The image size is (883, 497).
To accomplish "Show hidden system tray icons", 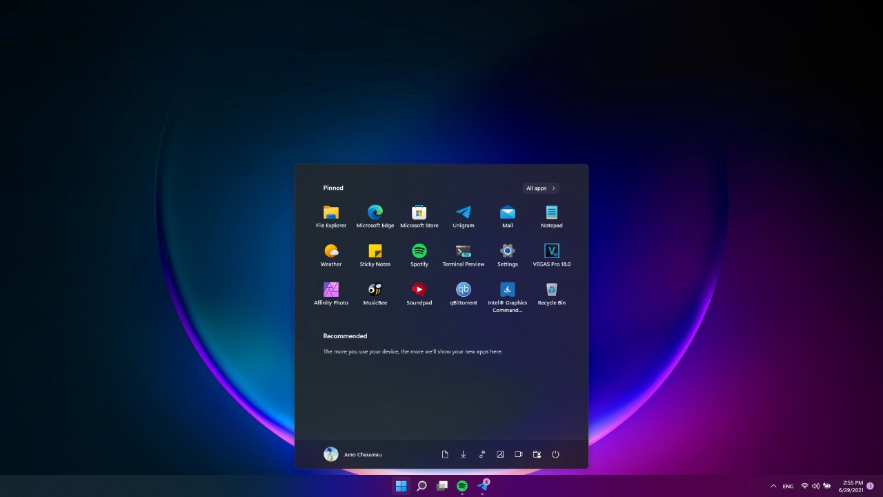I will 773,486.
